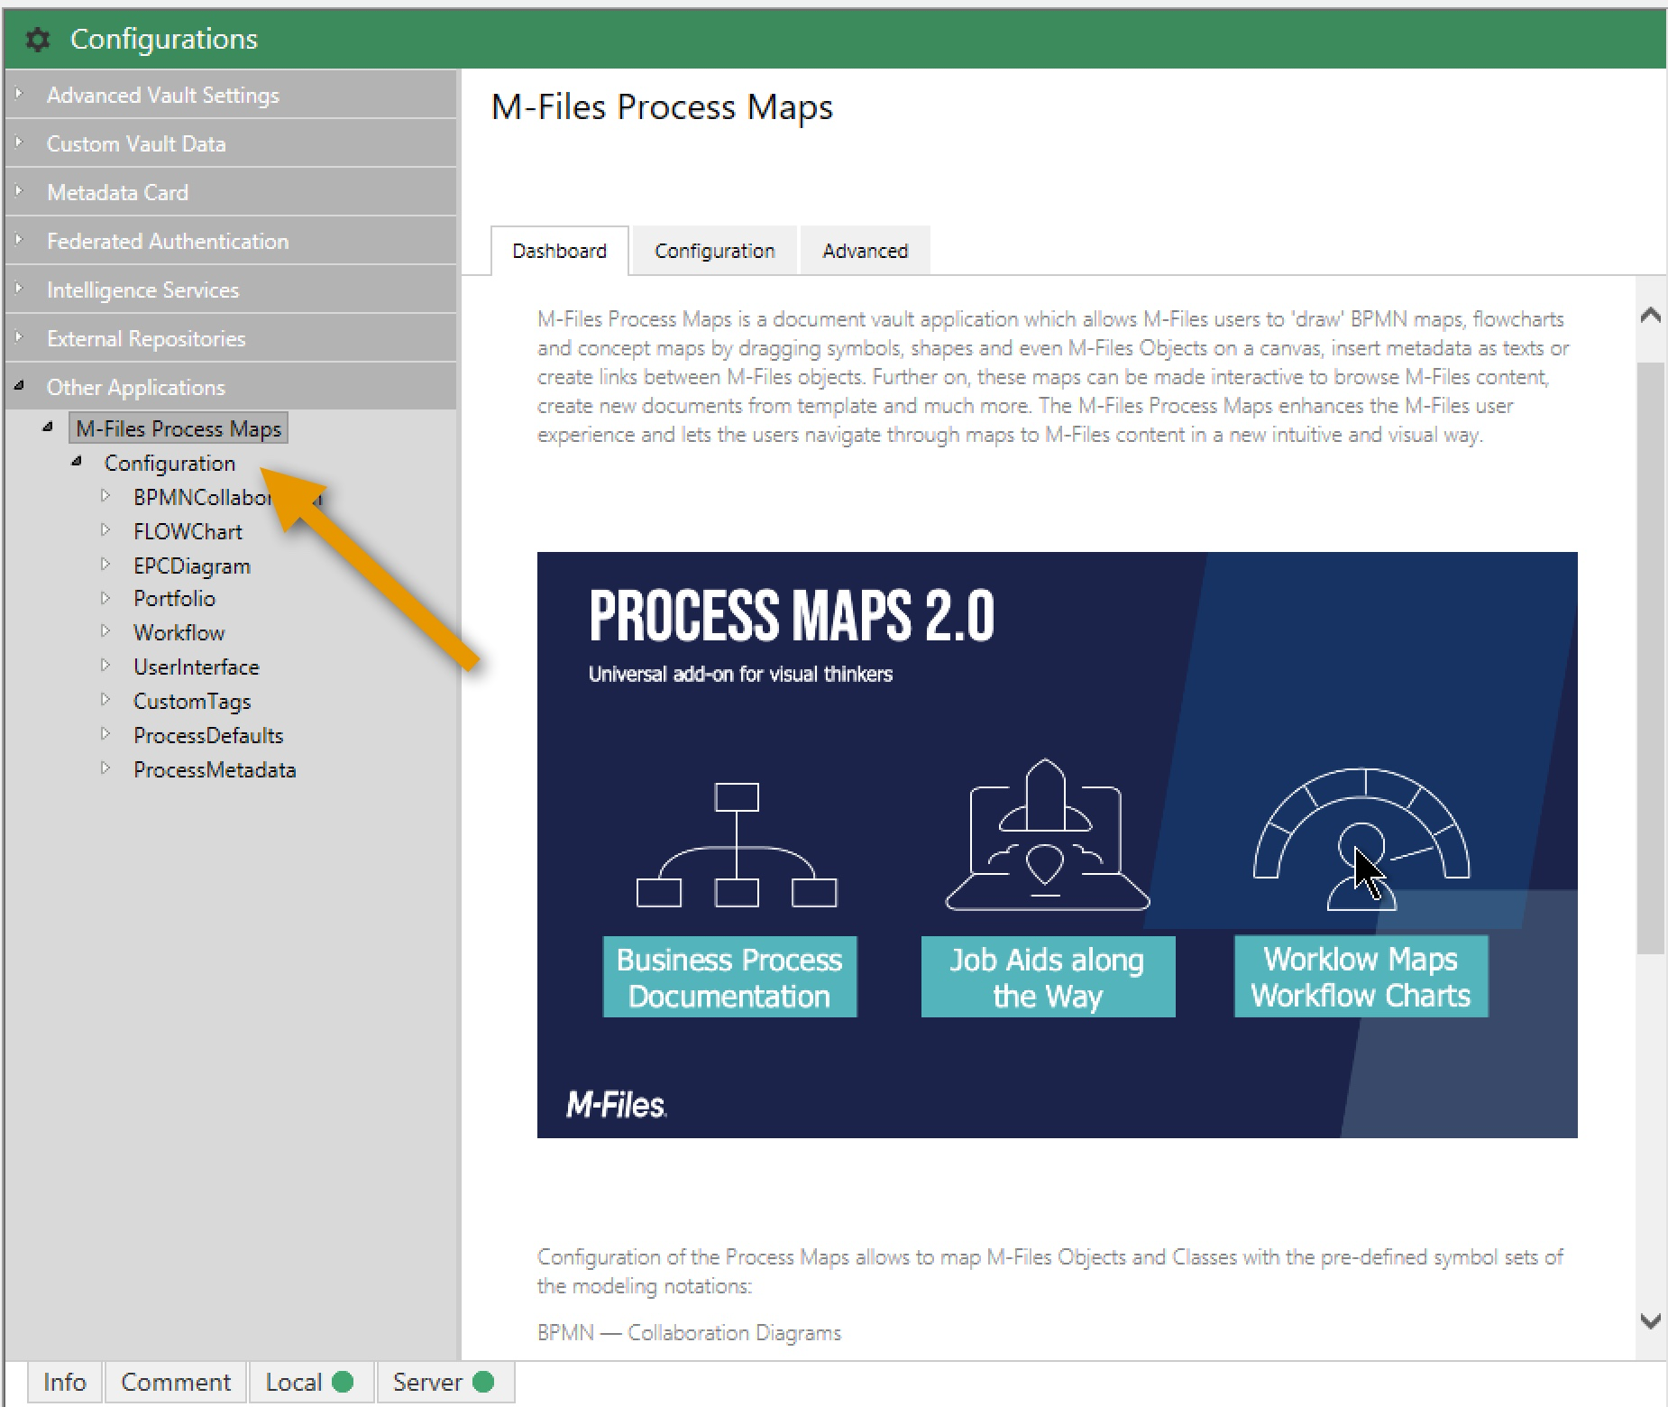Click the green Server status indicator

coord(483,1382)
